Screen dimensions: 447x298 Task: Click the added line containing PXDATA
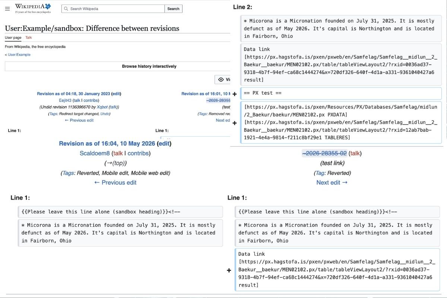[x=342, y=122]
